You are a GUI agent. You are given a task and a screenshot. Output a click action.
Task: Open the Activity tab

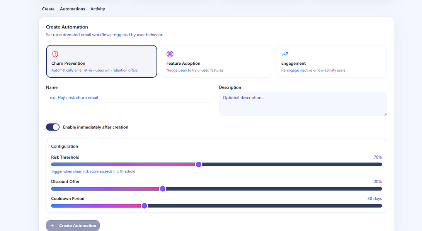click(x=97, y=9)
